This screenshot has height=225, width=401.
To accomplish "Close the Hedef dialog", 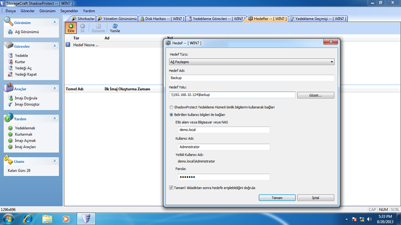I will click(330, 42).
